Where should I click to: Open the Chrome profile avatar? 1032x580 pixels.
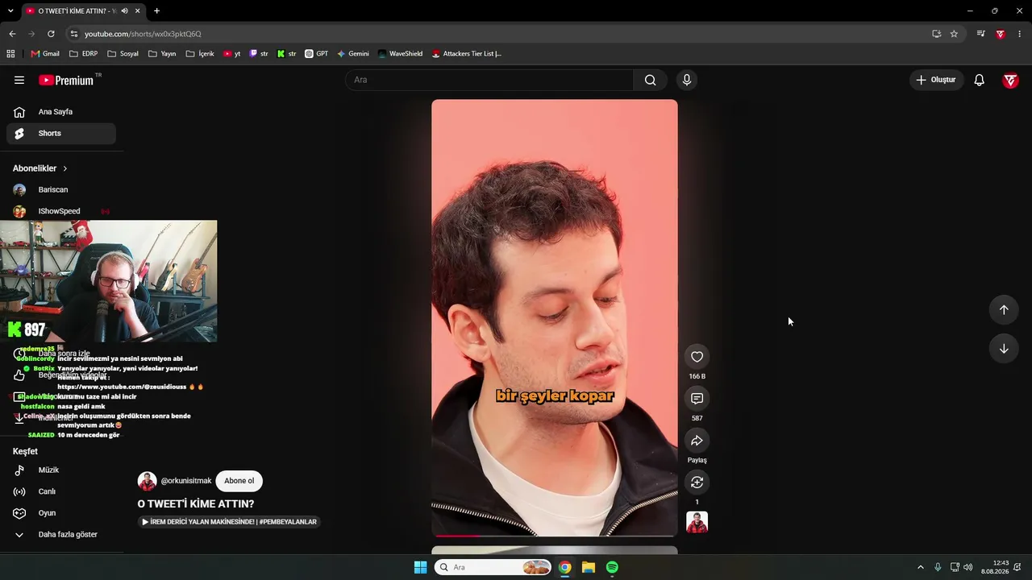coord(1001,34)
